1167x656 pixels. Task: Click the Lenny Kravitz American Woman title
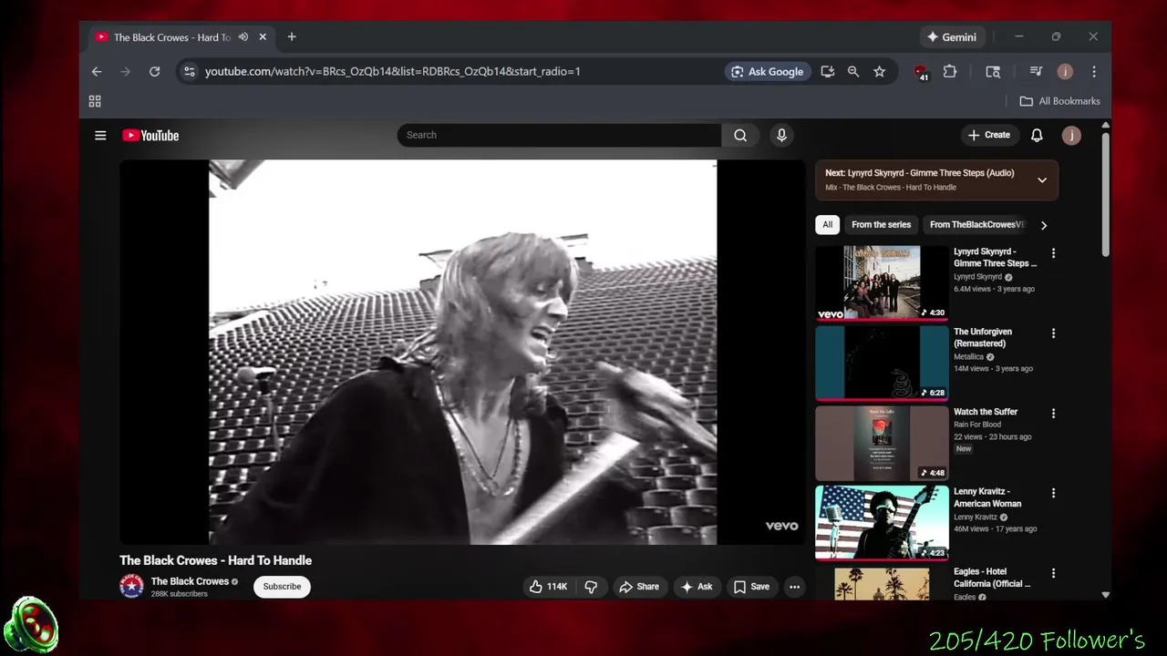coord(987,497)
